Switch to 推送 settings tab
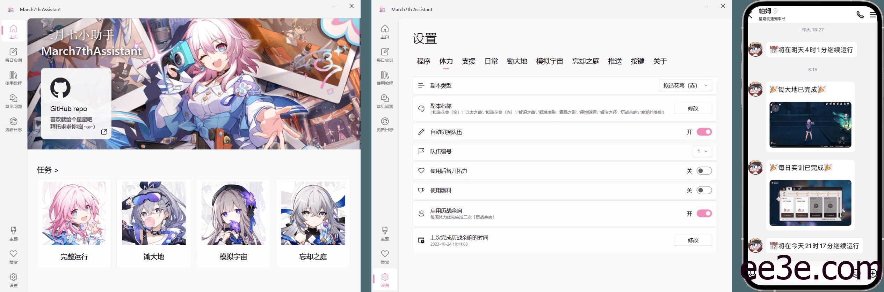 [x=615, y=61]
